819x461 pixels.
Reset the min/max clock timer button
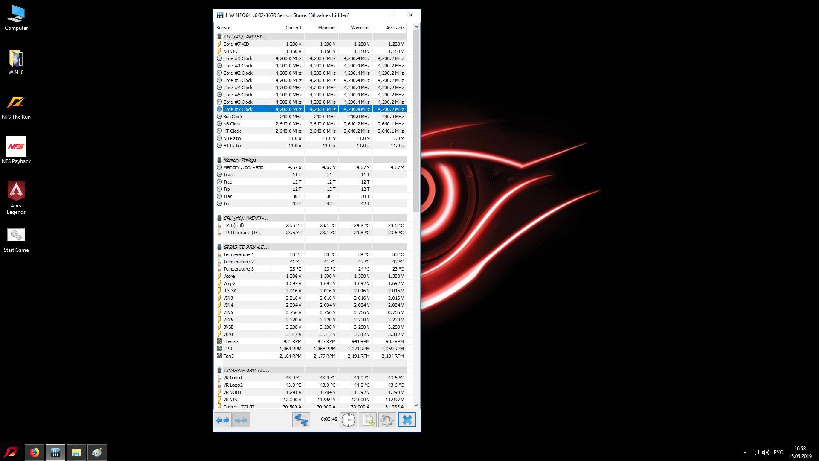pyautogui.click(x=349, y=420)
